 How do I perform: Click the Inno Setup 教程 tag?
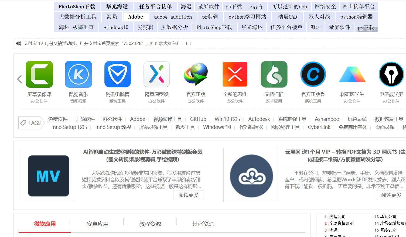click(113, 127)
